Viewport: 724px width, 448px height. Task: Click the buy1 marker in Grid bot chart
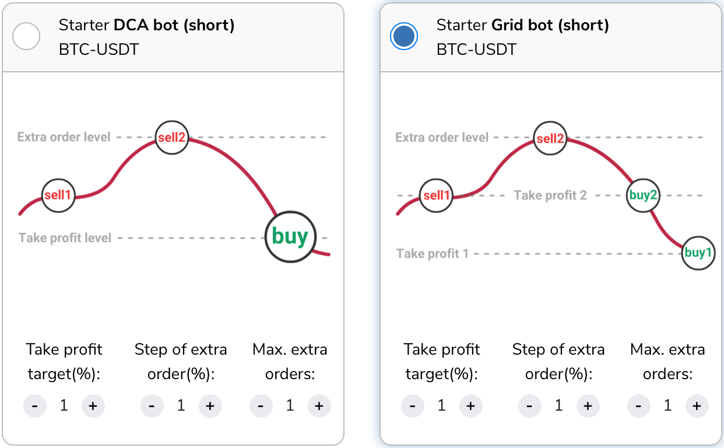pos(698,253)
